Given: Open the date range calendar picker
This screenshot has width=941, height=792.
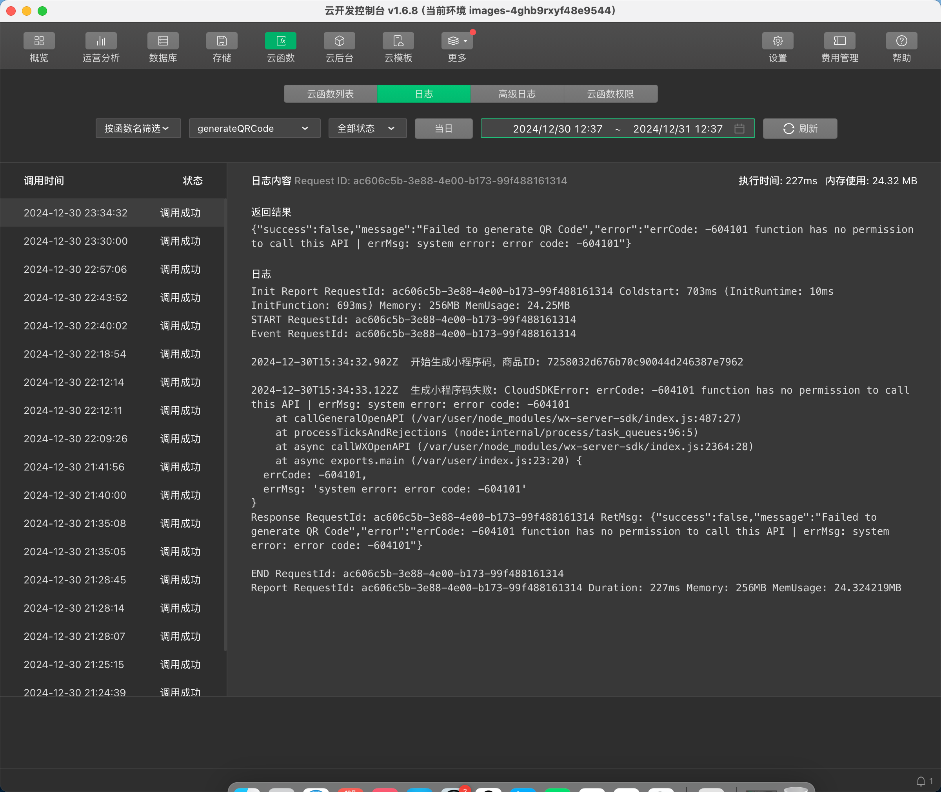Looking at the screenshot, I should [x=739, y=129].
